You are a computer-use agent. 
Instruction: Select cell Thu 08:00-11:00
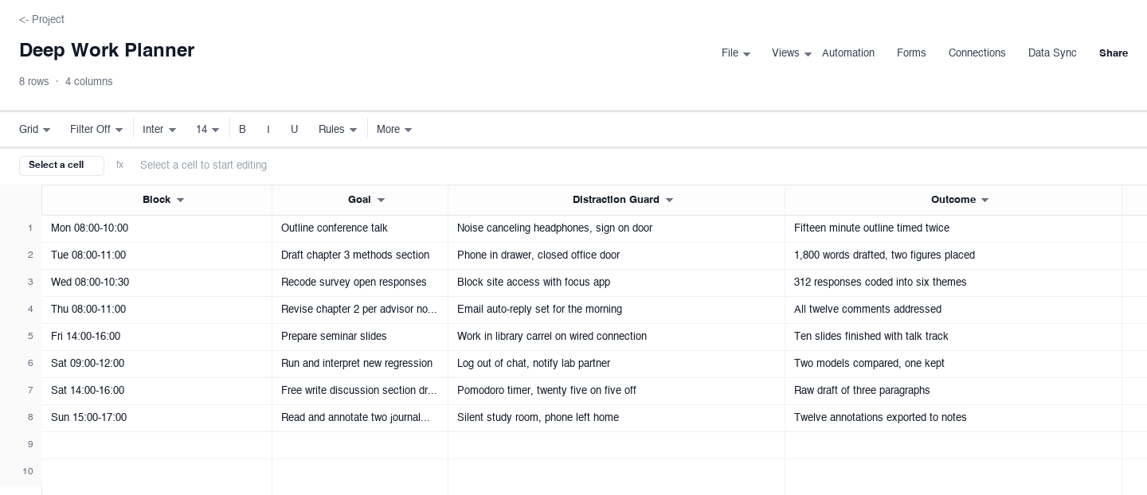click(x=157, y=310)
